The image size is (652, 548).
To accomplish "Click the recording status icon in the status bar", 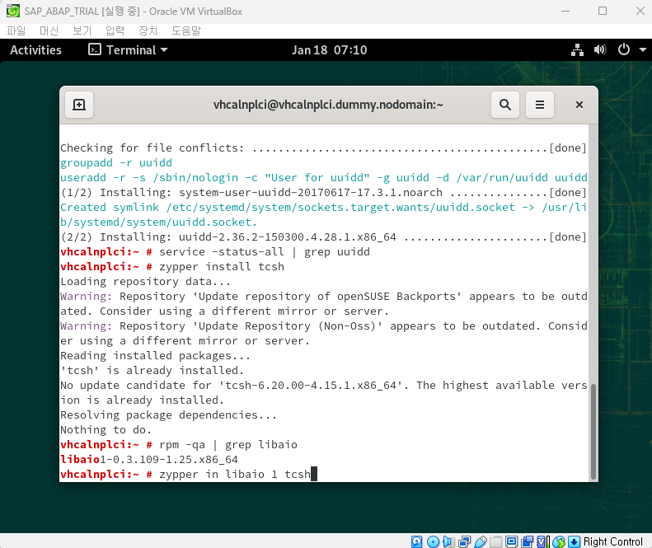I will click(528, 541).
